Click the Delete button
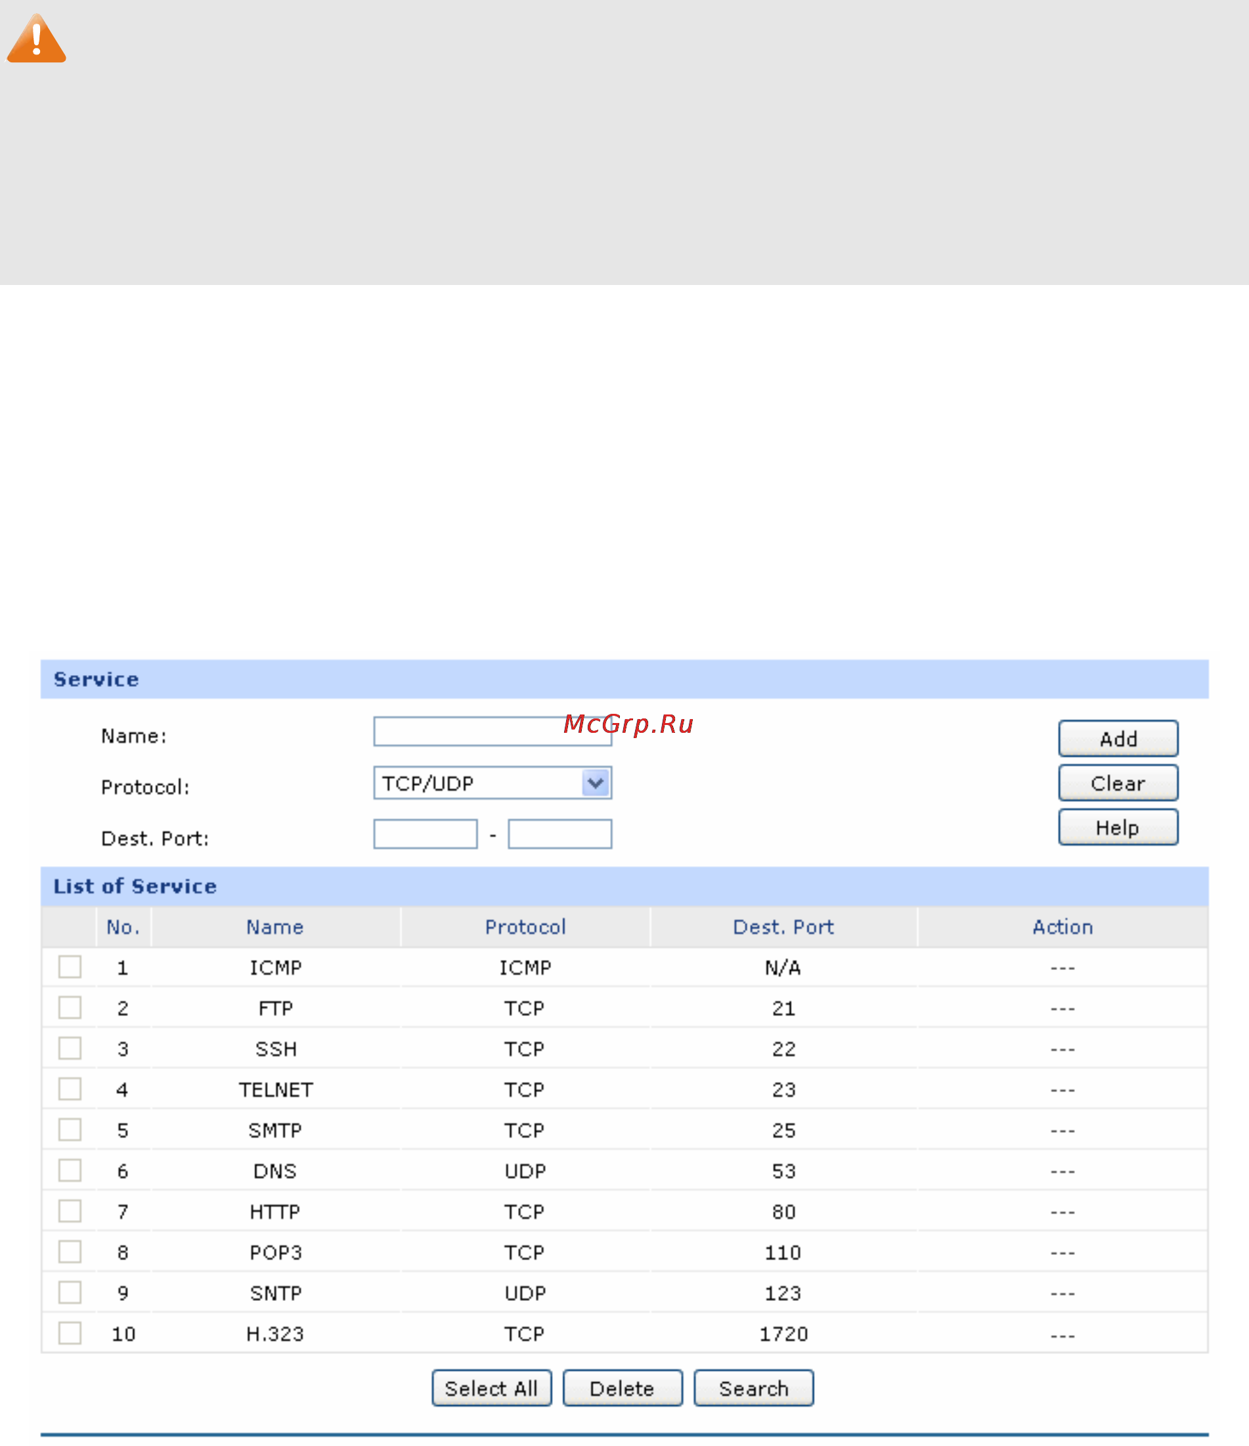Viewport: 1249px width, 1446px height. pyautogui.click(x=623, y=1389)
